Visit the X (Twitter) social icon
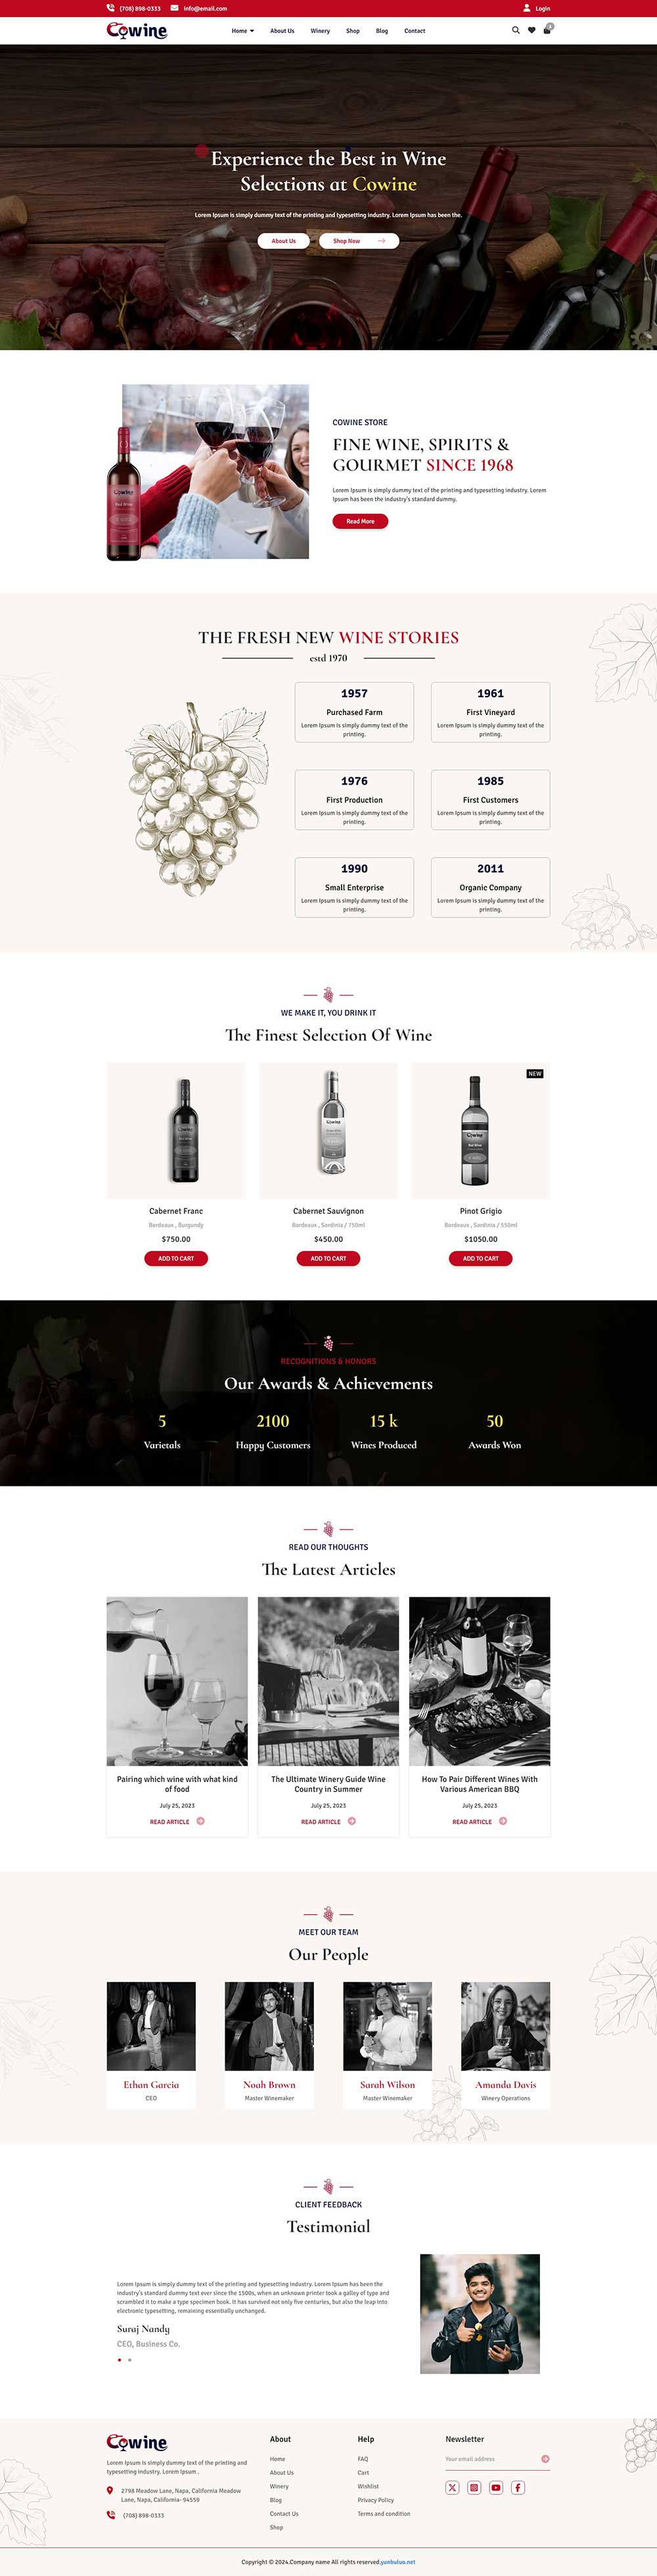The width and height of the screenshot is (657, 2576). 452,2486
